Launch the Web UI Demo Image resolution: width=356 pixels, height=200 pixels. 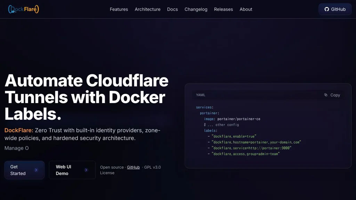click(72, 170)
